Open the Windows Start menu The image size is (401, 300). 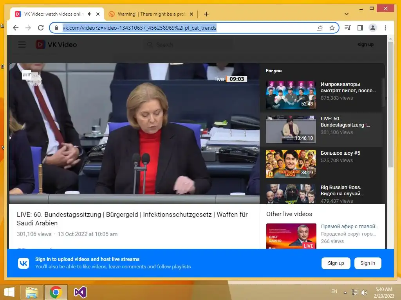point(9,292)
